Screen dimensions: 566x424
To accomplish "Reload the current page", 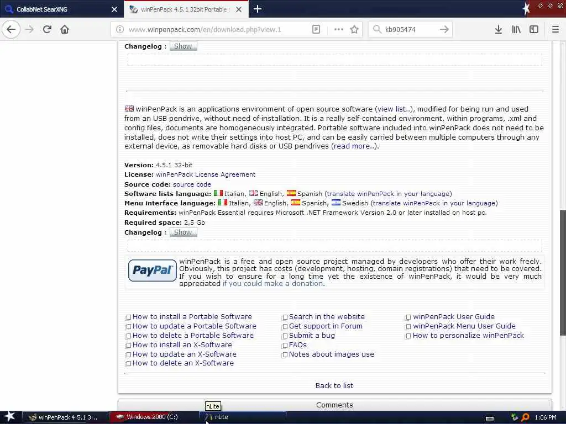I will pos(48,29).
